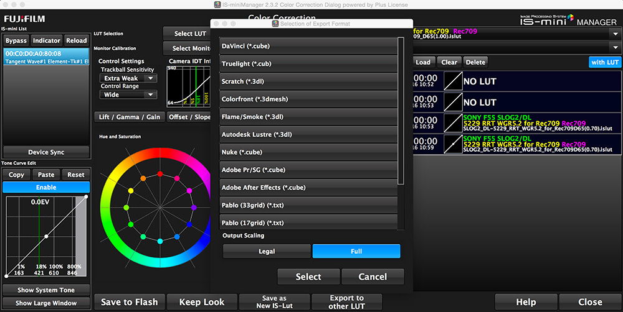This screenshot has height=312, width=623.
Task: Click the middle control point on the tone curve
Action: pos(46,236)
